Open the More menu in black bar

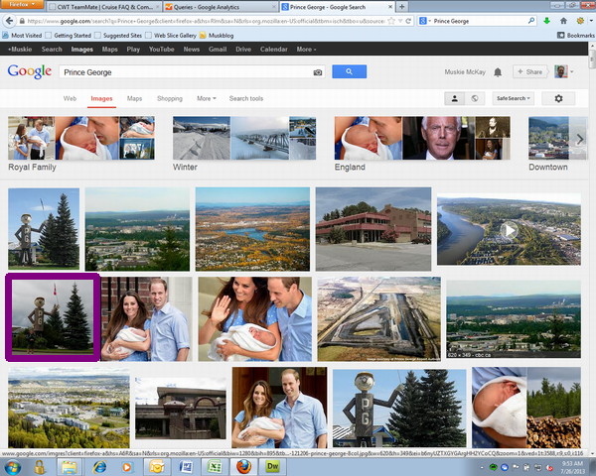coord(306,49)
